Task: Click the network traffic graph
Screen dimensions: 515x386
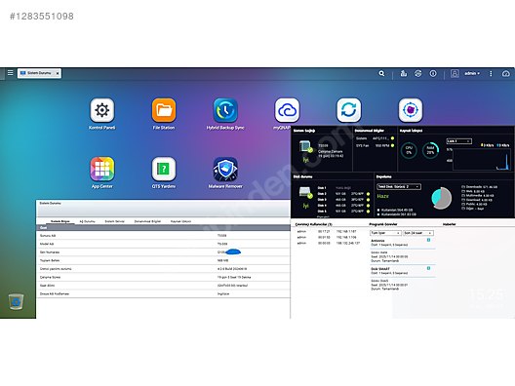Action: tap(482, 160)
